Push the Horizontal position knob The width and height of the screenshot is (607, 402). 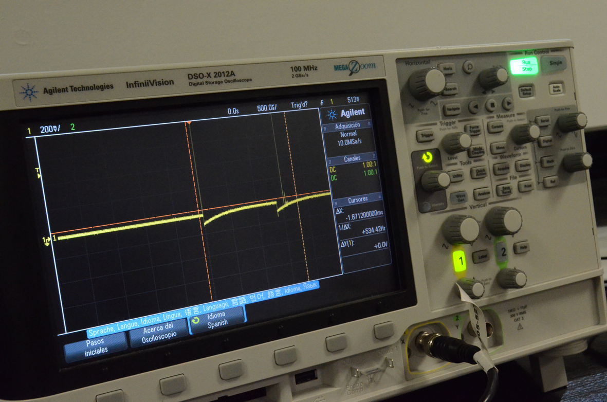(493, 78)
